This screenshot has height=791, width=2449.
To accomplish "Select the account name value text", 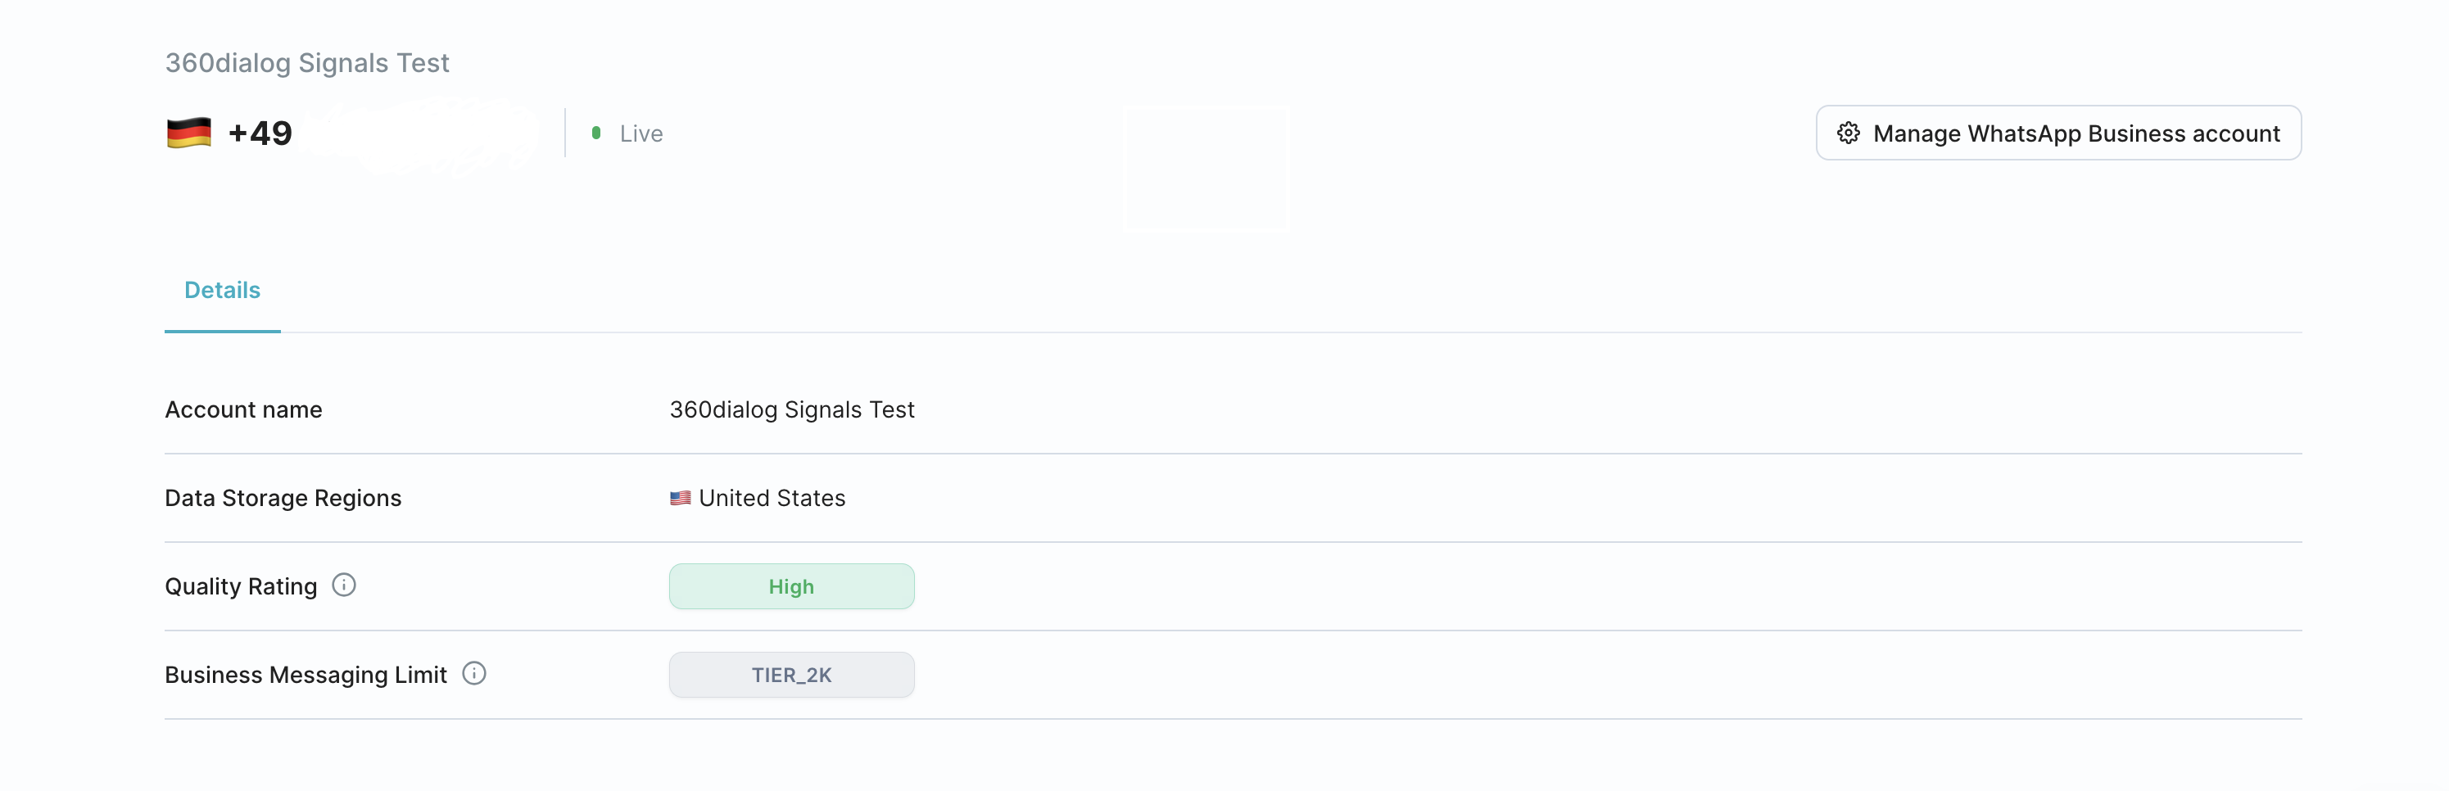I will [x=791, y=409].
